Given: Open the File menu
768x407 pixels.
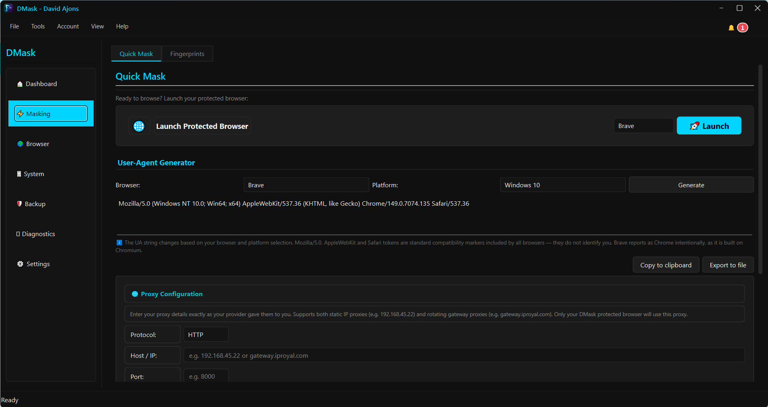Looking at the screenshot, I should click(14, 26).
